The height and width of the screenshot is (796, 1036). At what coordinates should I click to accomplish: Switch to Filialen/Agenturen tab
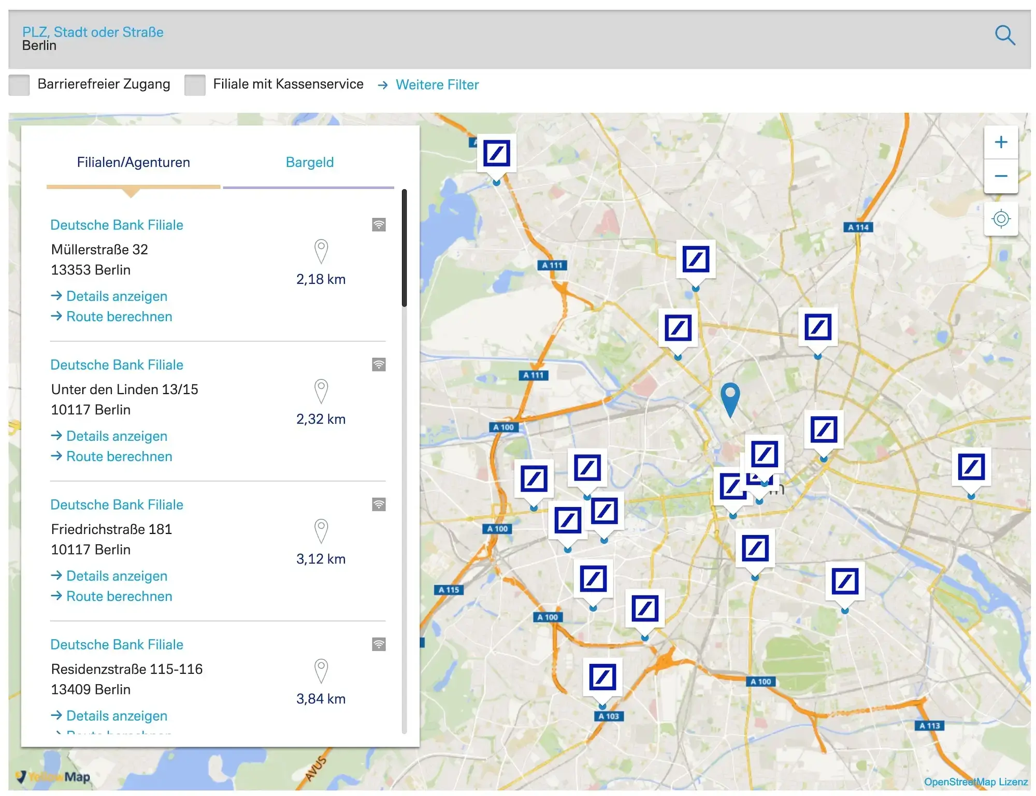(134, 163)
